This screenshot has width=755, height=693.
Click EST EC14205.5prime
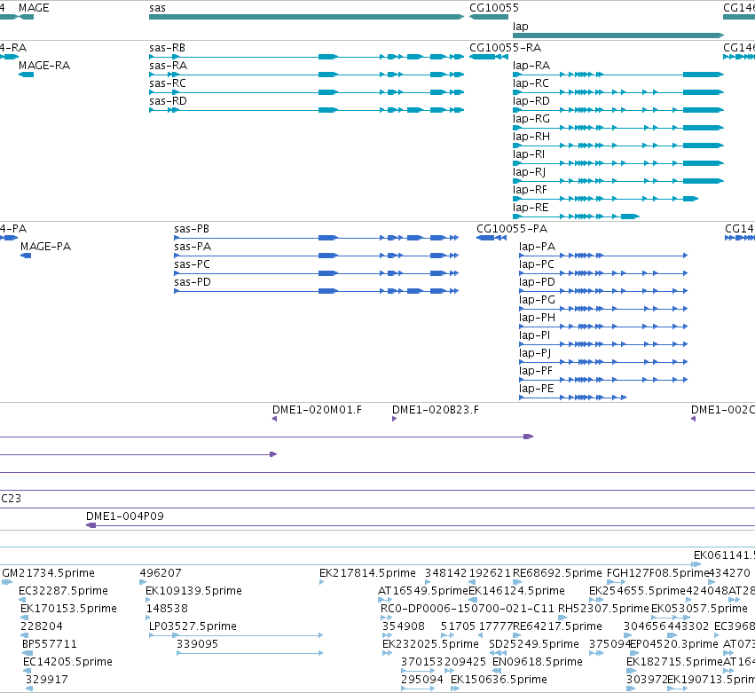67,662
